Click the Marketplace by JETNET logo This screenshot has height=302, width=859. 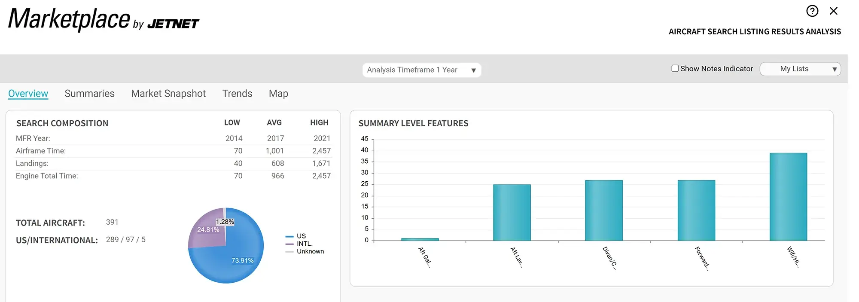tap(104, 20)
